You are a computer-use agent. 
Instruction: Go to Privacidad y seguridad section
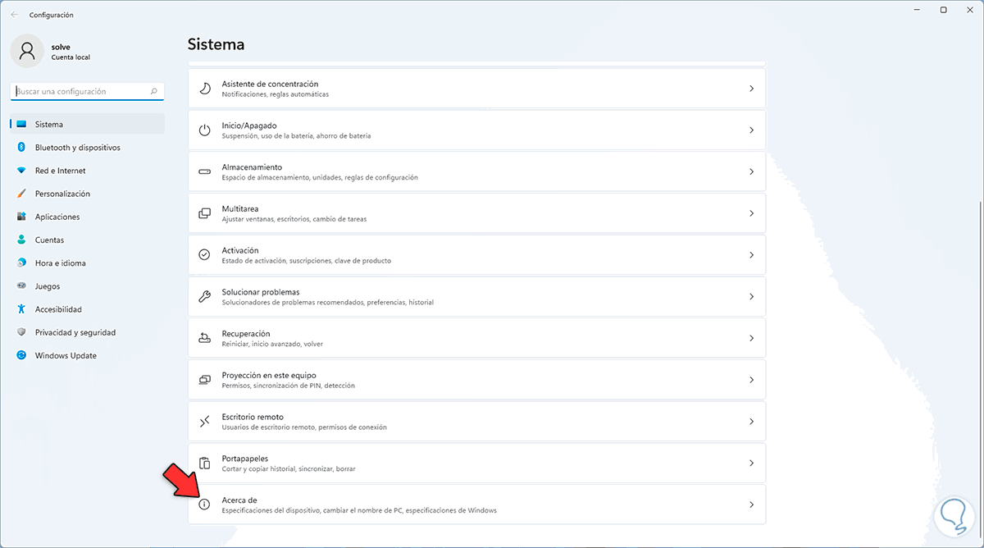(75, 332)
